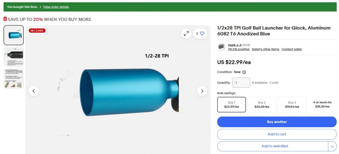Click the red savings tag icon
This screenshot has height=154, width=339.
coord(5,19)
